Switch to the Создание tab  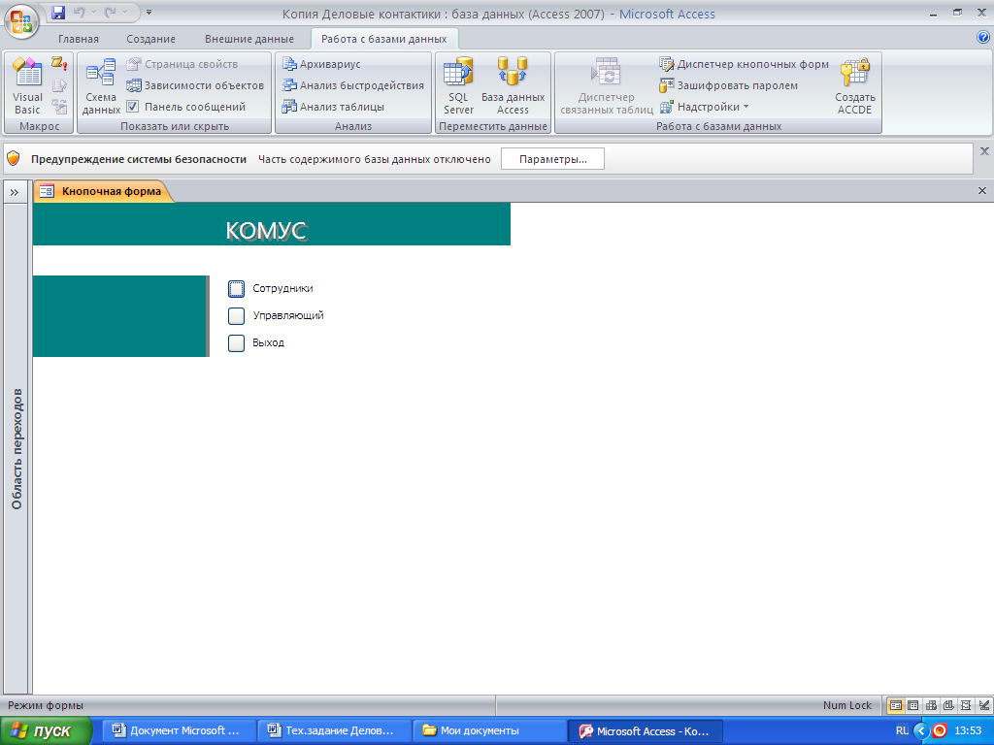click(150, 39)
